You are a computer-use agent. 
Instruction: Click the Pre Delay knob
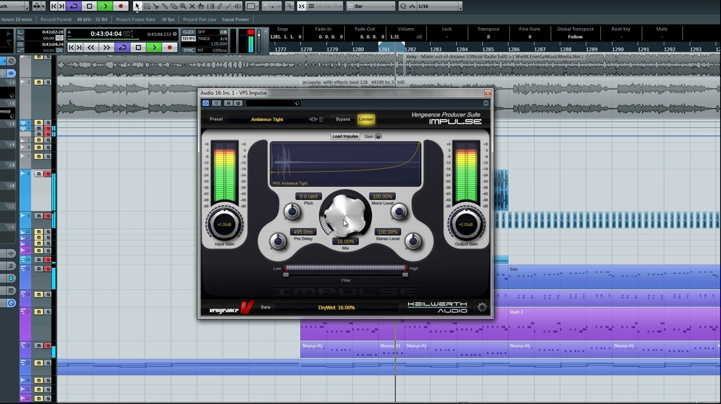click(278, 241)
